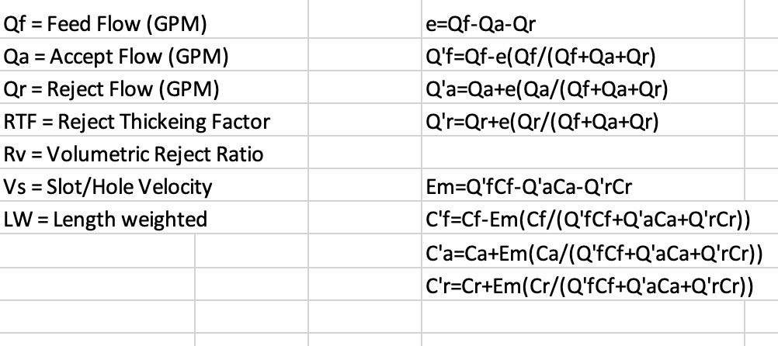Image resolution: width=778 pixels, height=346 pixels.
Task: Select the 'Rv = Volumetric Reject Ratio' cell
Action: pyautogui.click(x=134, y=154)
